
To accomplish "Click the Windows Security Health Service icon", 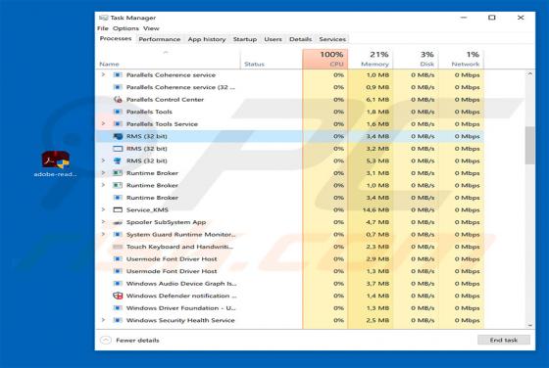I will point(118,320).
